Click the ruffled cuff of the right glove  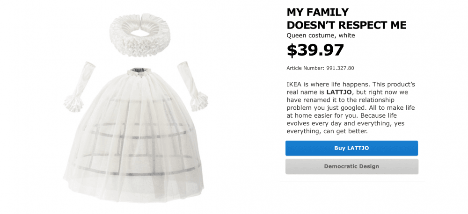click(200, 99)
